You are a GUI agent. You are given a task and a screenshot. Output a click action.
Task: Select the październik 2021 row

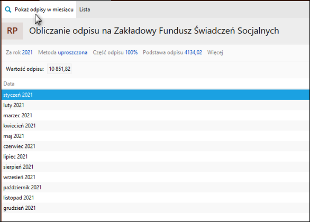156,187
